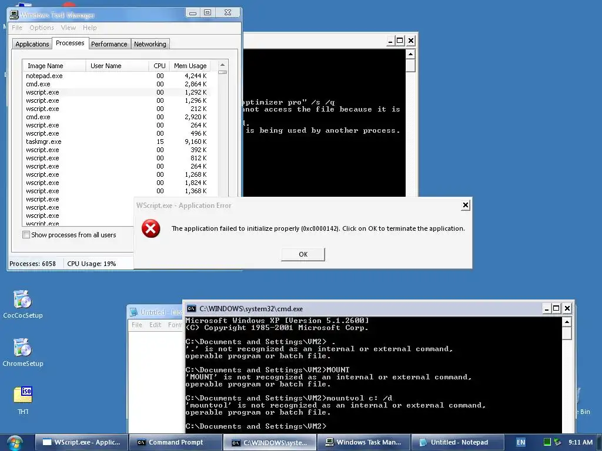The height and width of the screenshot is (451, 602).
Task: Open the ChromeSetup desktop icon
Action: point(23,352)
